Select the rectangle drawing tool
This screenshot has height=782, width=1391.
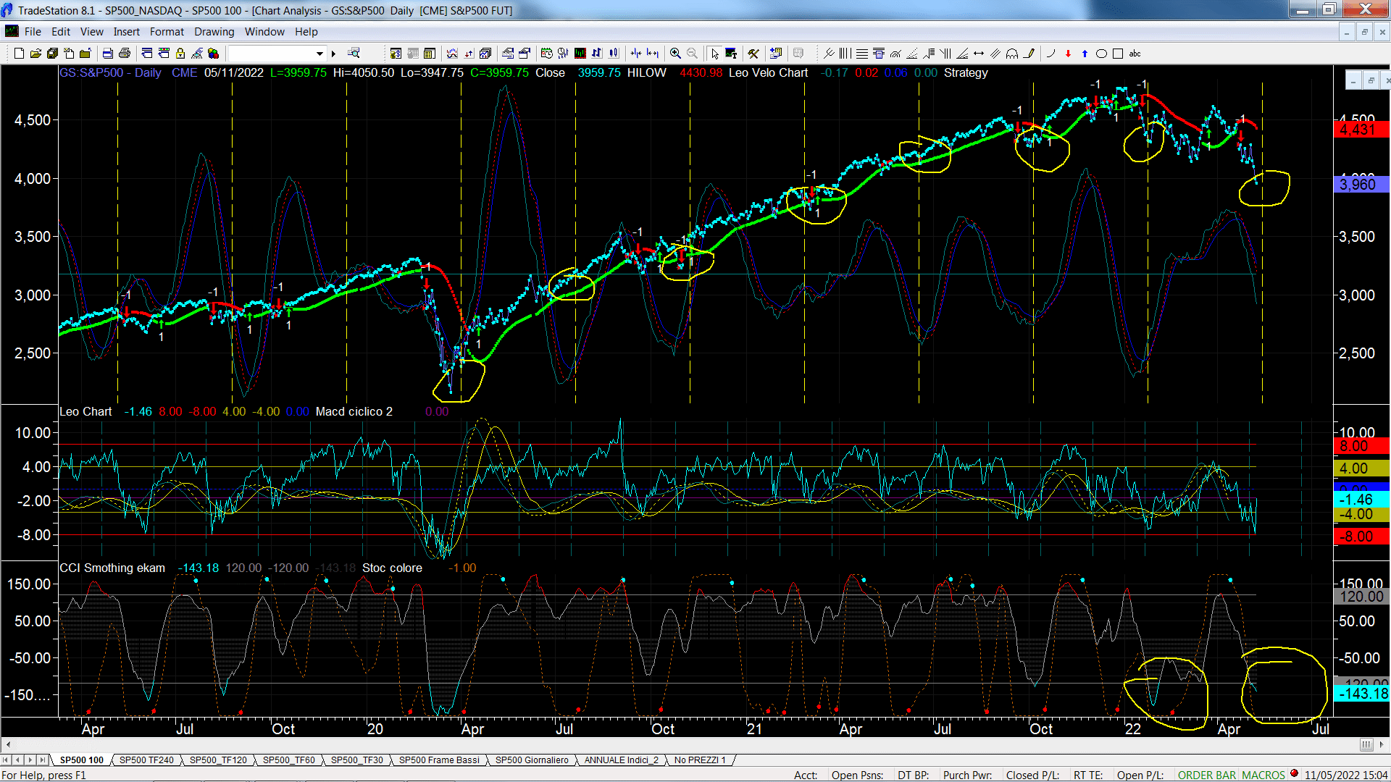click(1118, 54)
